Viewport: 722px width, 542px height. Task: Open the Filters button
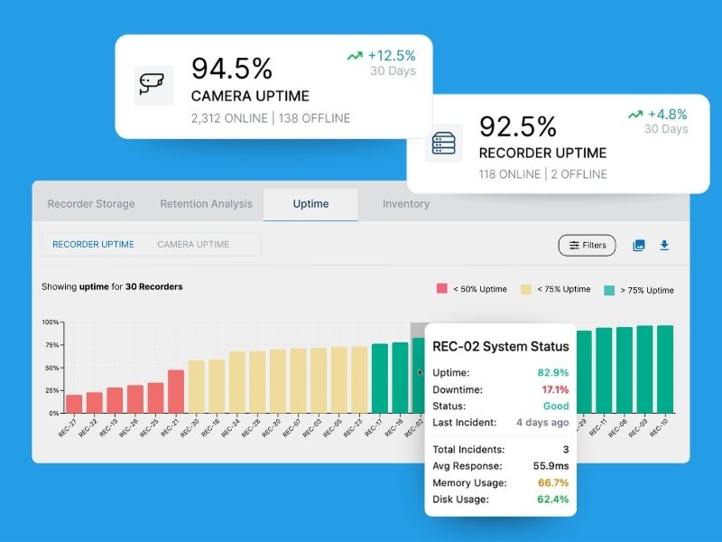tap(588, 245)
